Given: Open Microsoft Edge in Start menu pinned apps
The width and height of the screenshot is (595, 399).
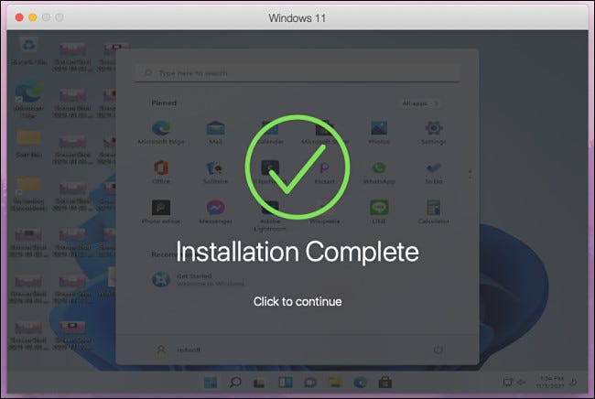Looking at the screenshot, I should (x=161, y=133).
